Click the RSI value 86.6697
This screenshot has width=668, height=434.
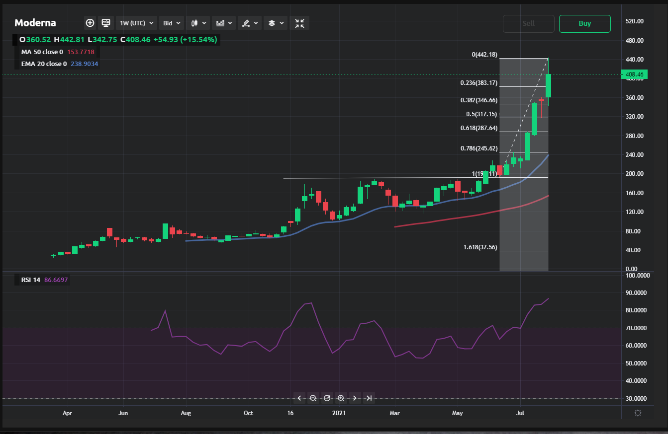tap(56, 280)
